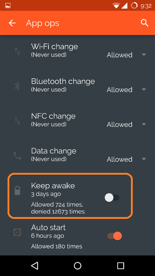Open recent apps square button
This screenshot has height=276, width=155.
pos(121,266)
